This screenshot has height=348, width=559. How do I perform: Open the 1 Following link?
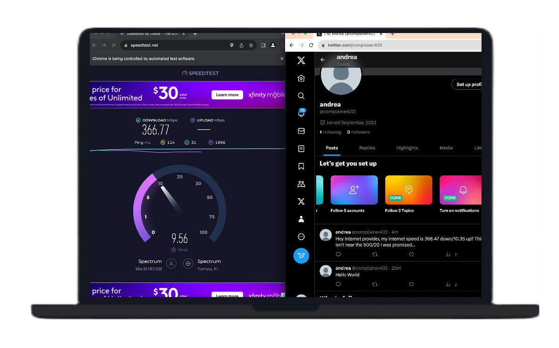330,132
